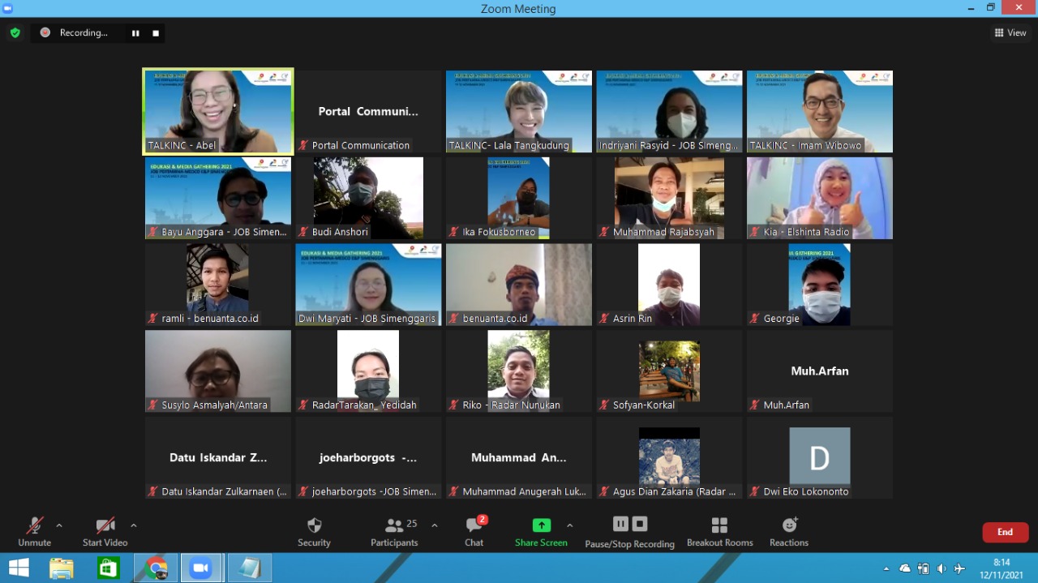1038x583 pixels.
Task: Select TALKINC- Lala Tangkudung video tile
Action: tap(519, 112)
